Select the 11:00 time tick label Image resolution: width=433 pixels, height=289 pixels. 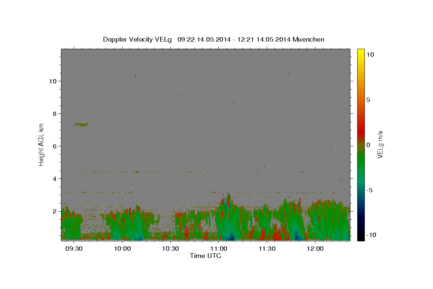tap(219, 249)
